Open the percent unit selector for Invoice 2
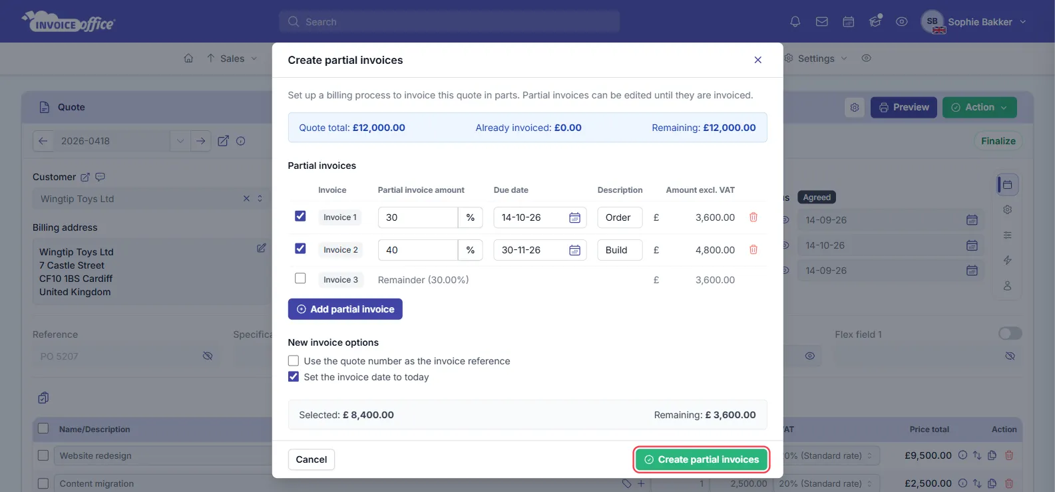 coord(471,250)
